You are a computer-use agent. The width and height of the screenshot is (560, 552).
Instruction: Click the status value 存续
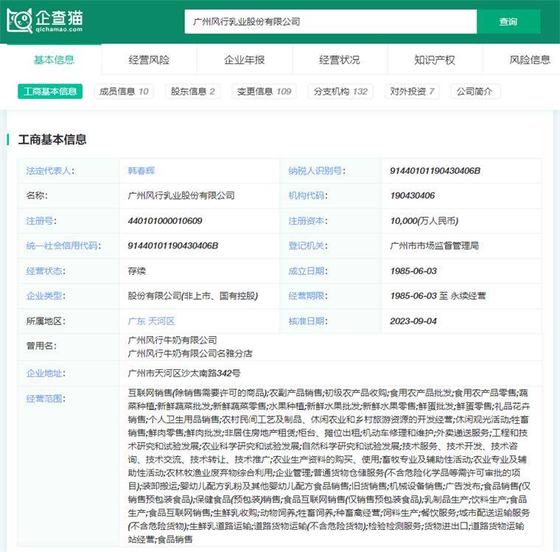(137, 271)
